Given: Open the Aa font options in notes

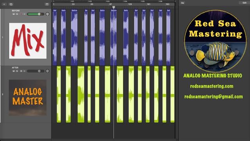Looking at the screenshot, I should coord(182,3).
